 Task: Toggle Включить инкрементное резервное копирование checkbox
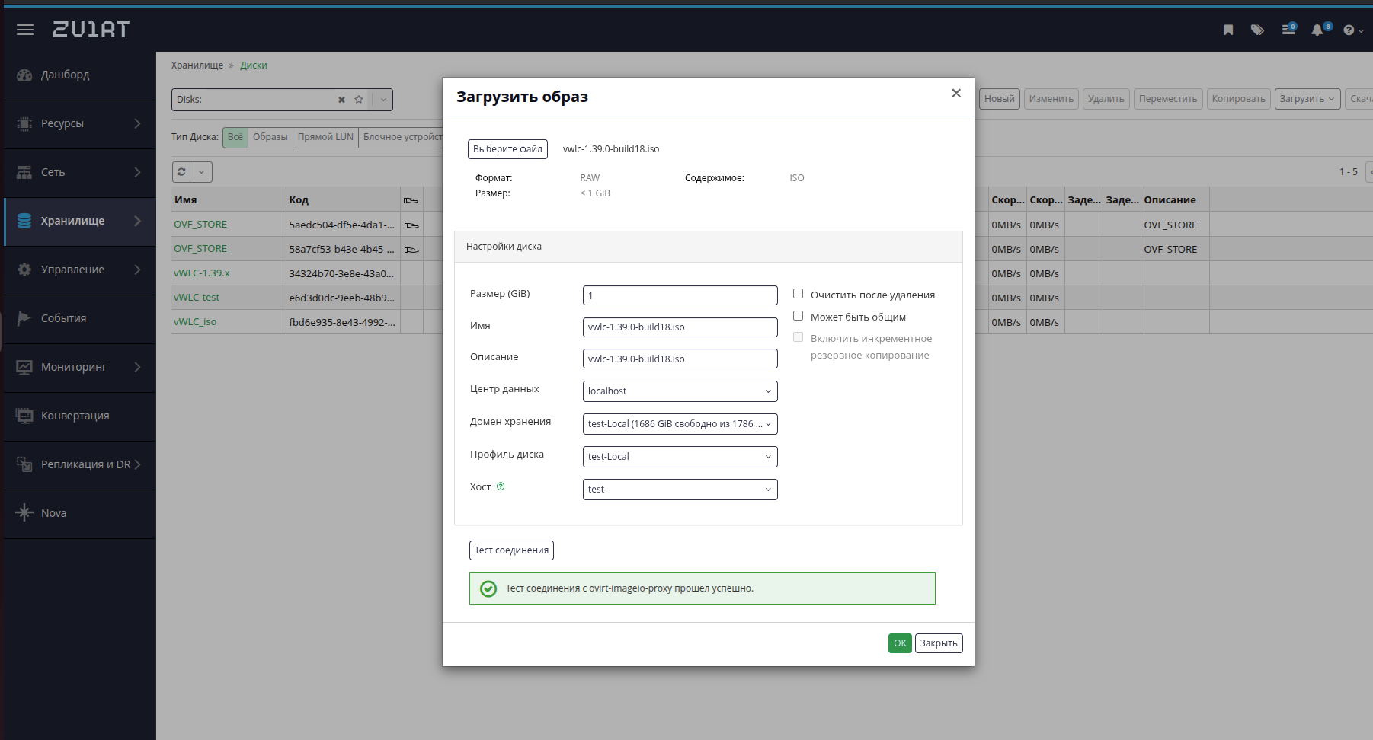coord(798,337)
